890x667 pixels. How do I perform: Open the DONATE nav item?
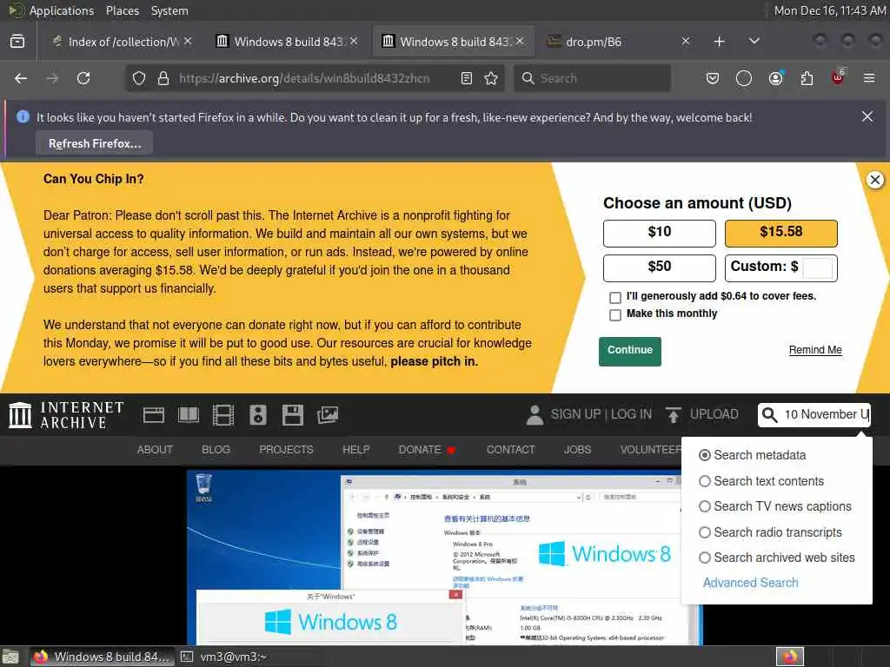[427, 450]
